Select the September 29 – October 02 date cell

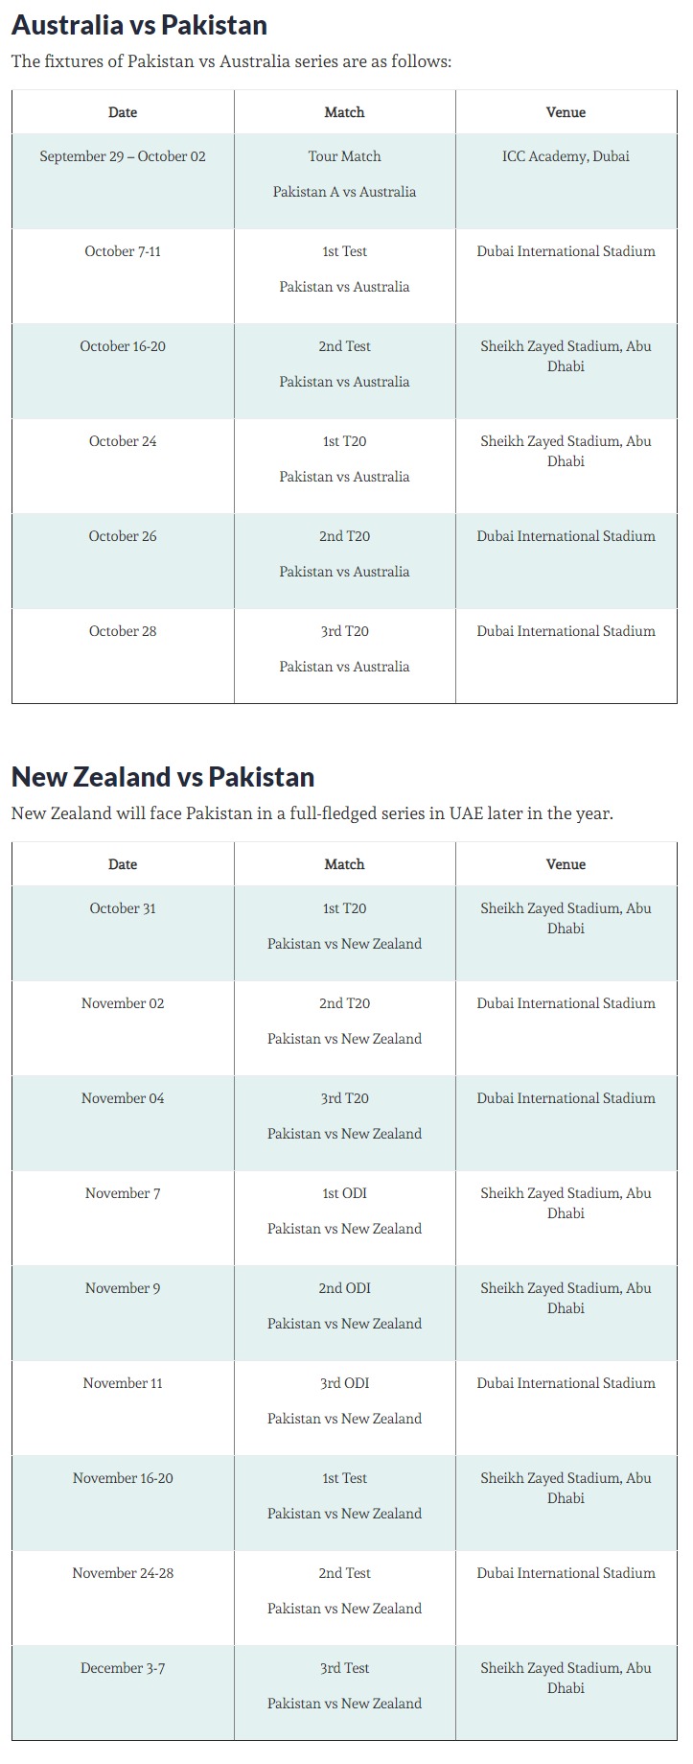(123, 156)
